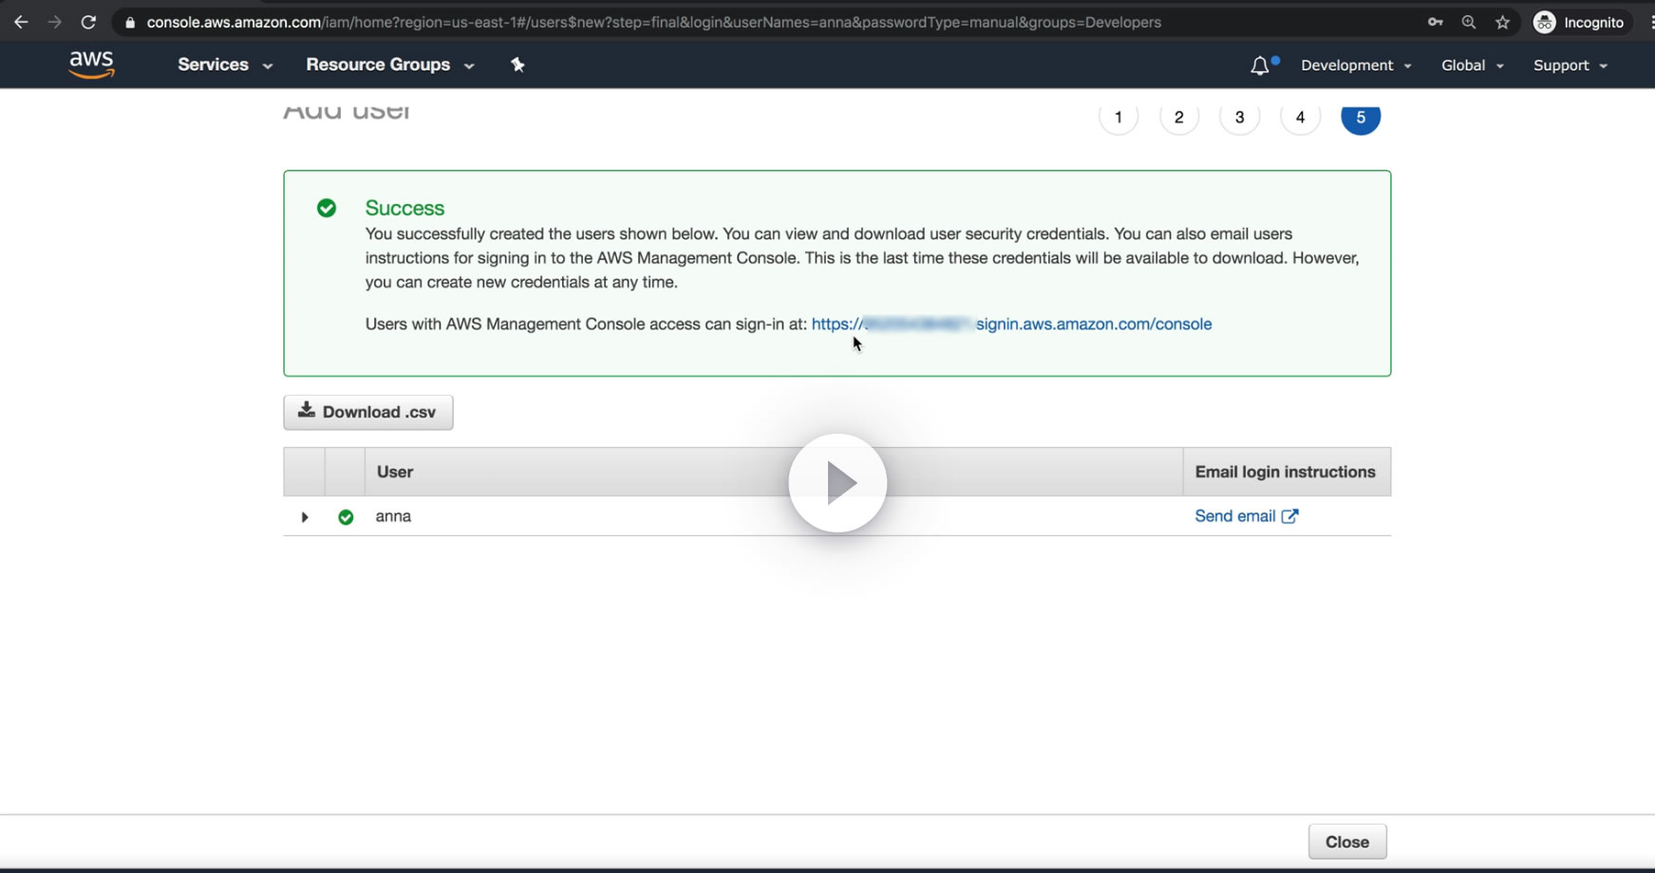Click the User column header
Screen dimensions: 1655x873
774,472
